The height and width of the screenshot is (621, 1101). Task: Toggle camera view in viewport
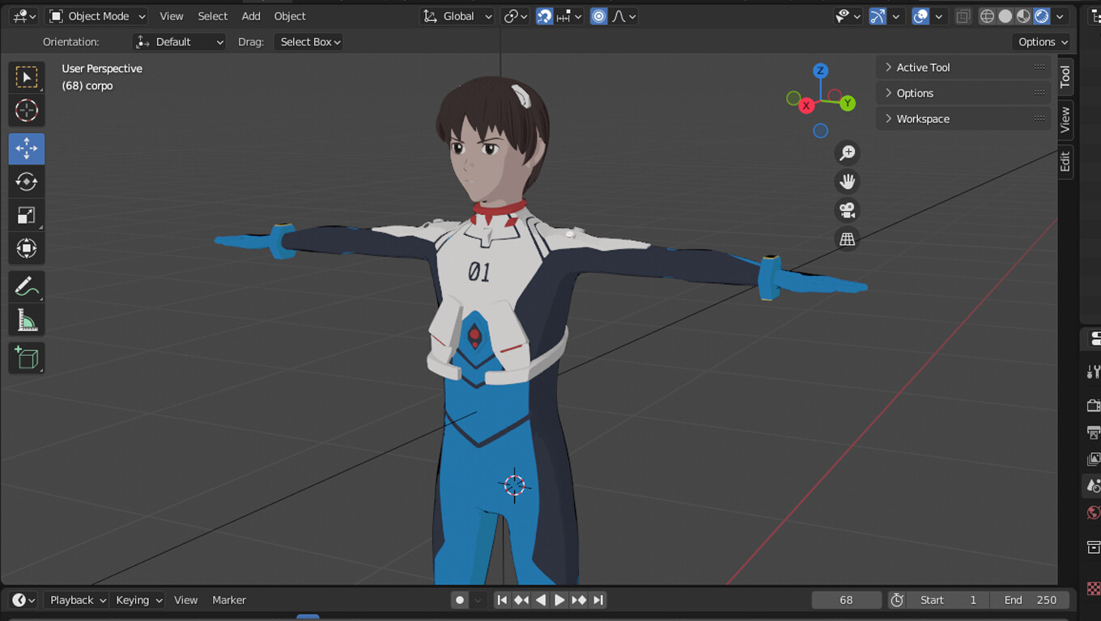pyautogui.click(x=847, y=210)
